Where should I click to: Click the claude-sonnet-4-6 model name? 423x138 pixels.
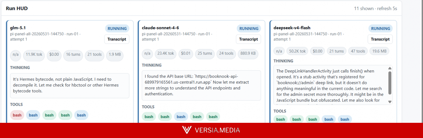(160, 28)
